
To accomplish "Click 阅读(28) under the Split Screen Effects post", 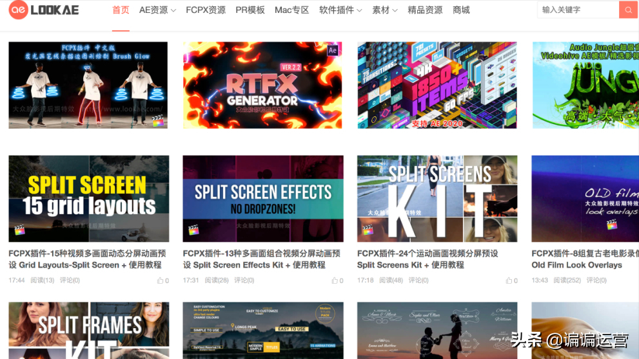I will [217, 280].
